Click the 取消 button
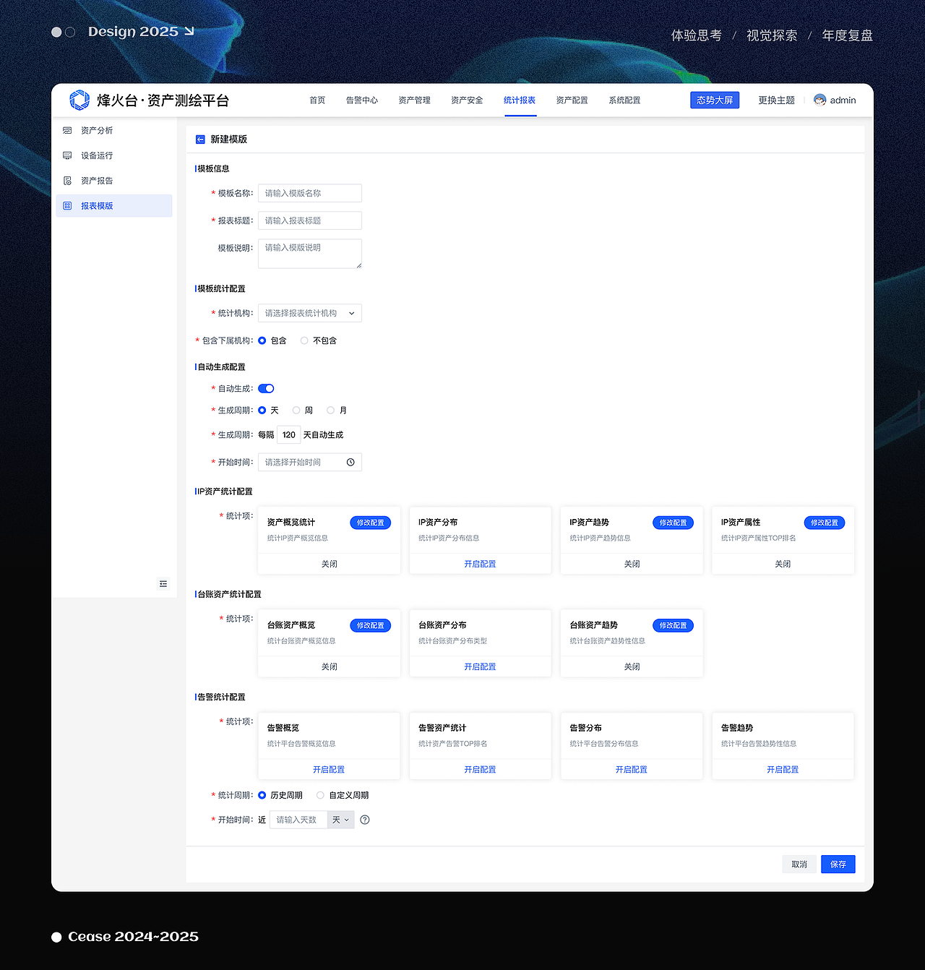The height and width of the screenshot is (970, 925). pos(799,864)
